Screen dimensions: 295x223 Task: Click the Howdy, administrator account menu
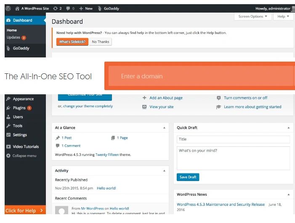(273, 8)
